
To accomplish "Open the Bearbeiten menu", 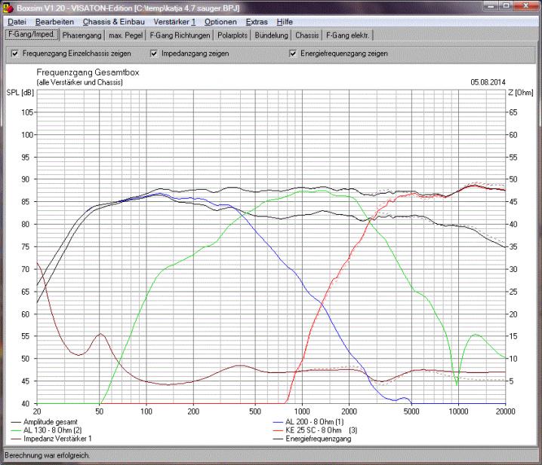I will [x=54, y=22].
